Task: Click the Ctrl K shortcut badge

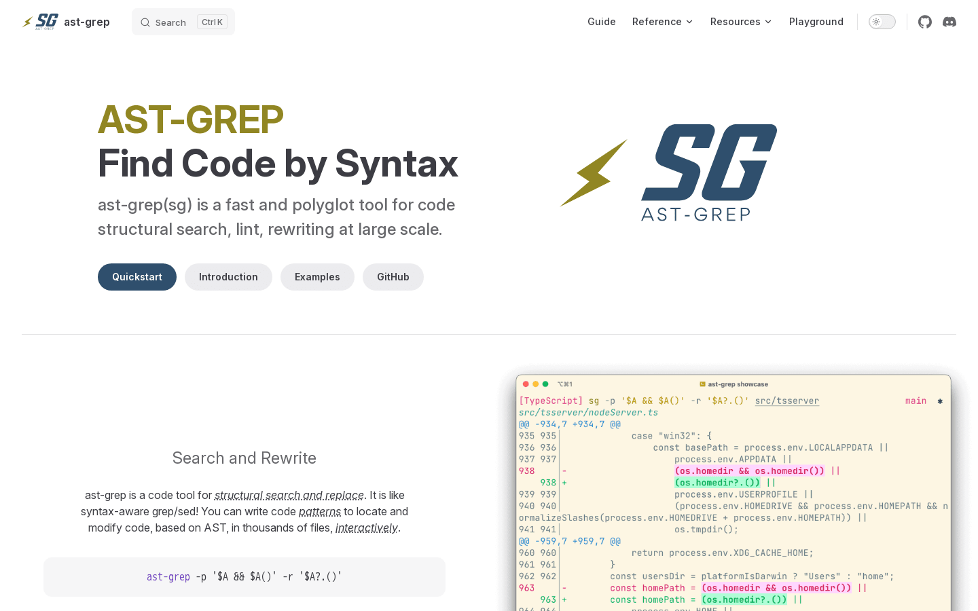Action: click(212, 21)
